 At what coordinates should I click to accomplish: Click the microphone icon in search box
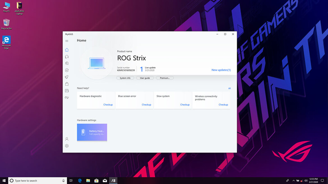tap(63, 181)
